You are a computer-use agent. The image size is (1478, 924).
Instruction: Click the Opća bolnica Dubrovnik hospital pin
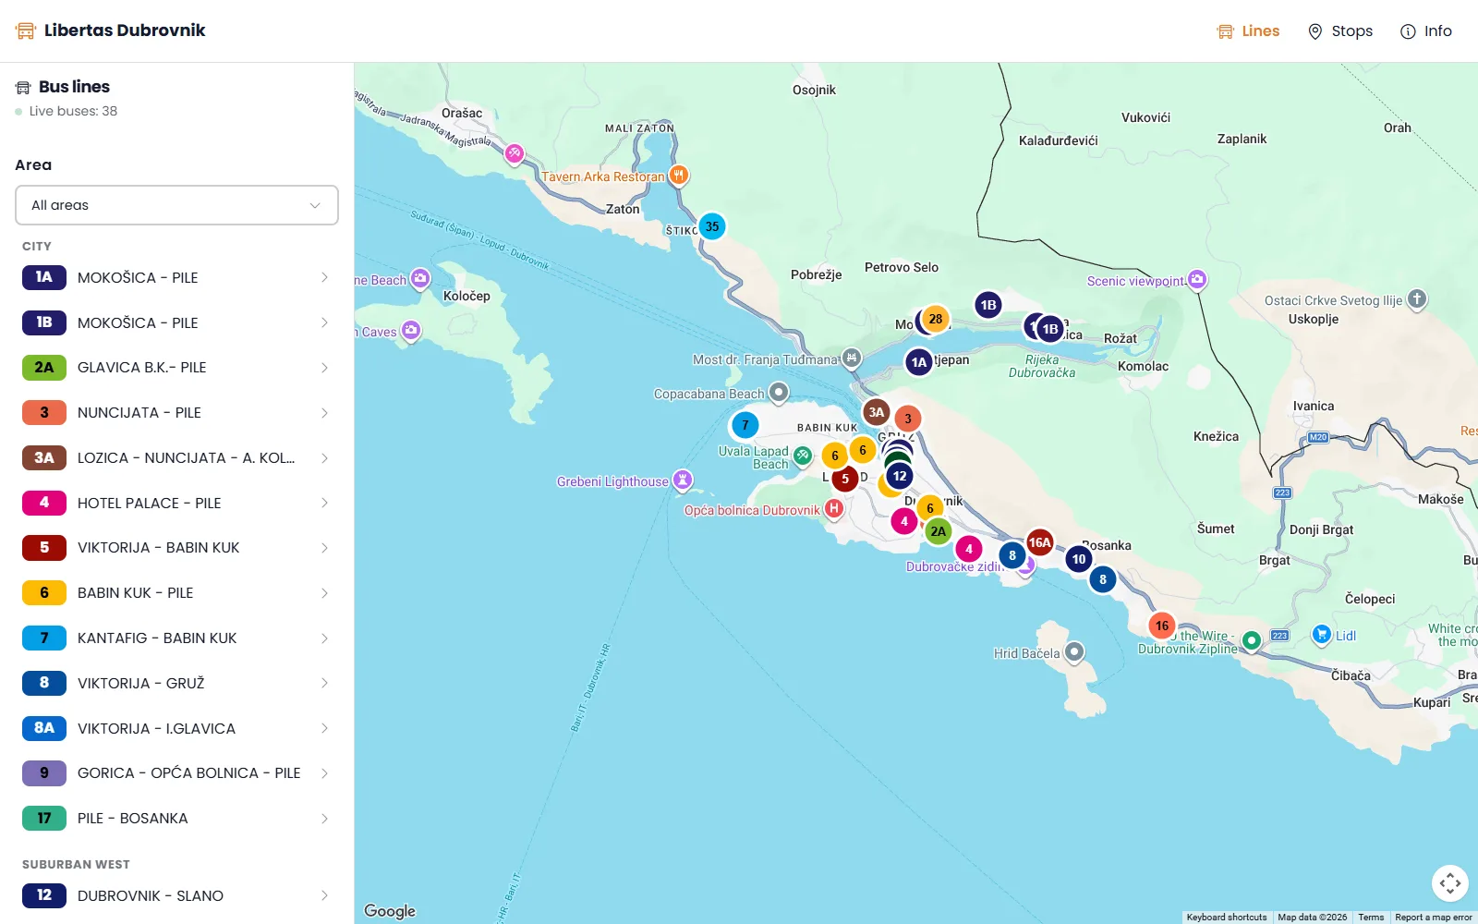click(x=834, y=508)
